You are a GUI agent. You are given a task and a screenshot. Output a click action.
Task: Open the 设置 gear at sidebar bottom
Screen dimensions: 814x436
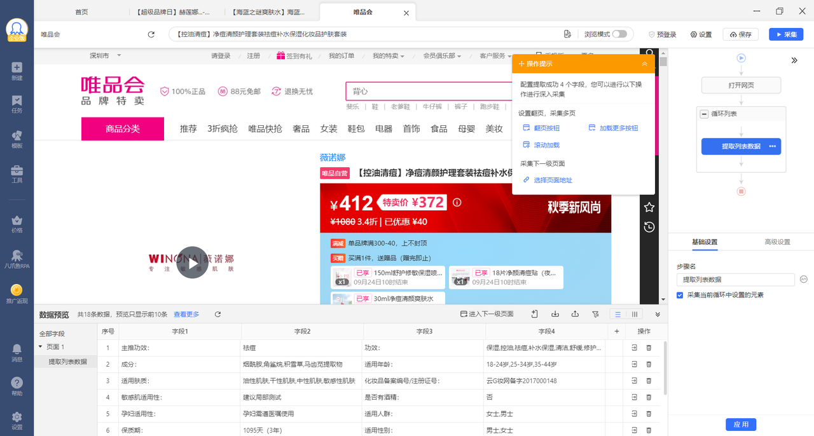(17, 421)
